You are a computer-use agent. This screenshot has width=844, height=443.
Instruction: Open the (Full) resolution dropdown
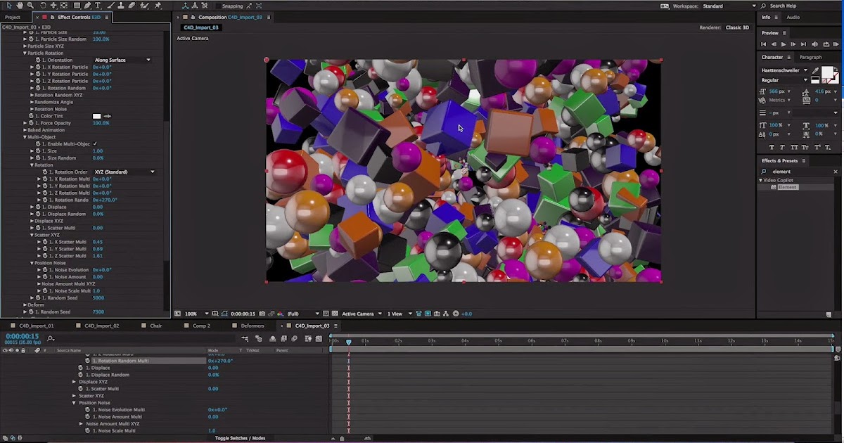point(303,314)
